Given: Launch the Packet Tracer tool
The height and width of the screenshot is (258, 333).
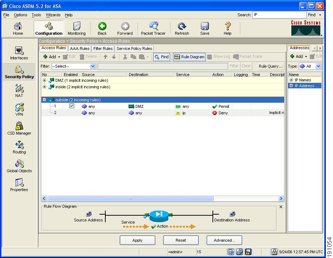Looking at the screenshot, I should [153, 29].
